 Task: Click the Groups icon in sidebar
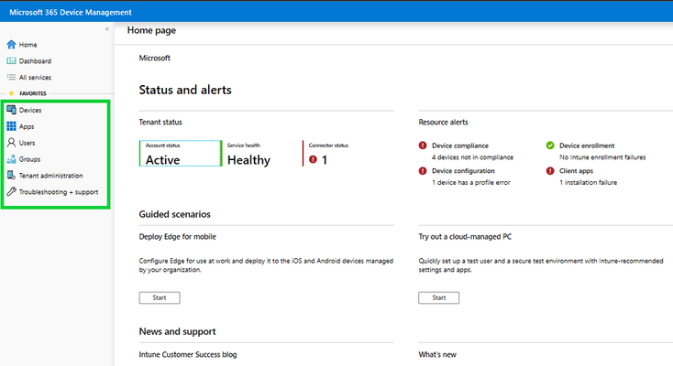coord(11,159)
